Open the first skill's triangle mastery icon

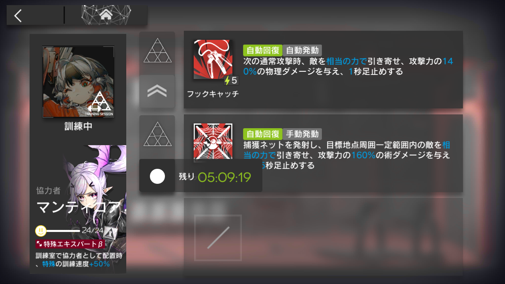pos(157,50)
